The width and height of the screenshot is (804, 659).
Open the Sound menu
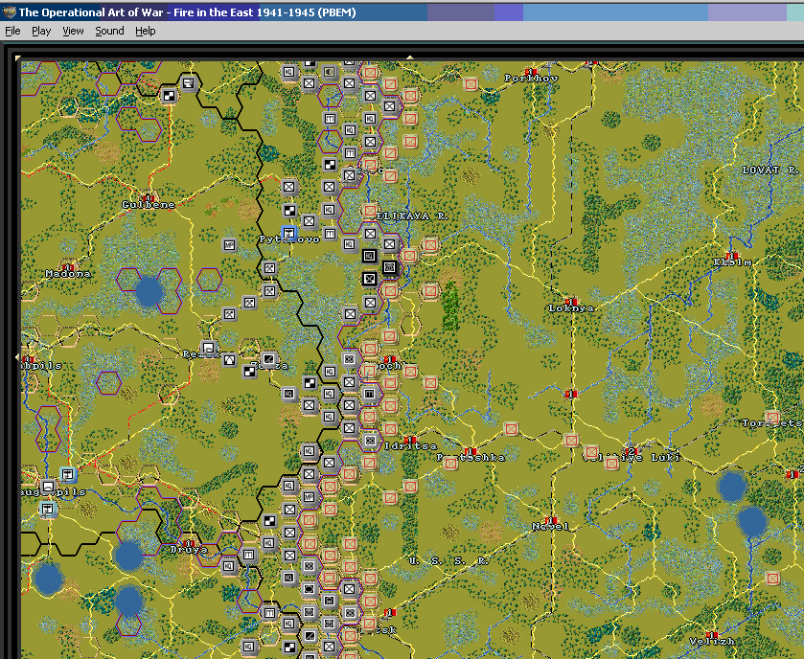tap(109, 31)
